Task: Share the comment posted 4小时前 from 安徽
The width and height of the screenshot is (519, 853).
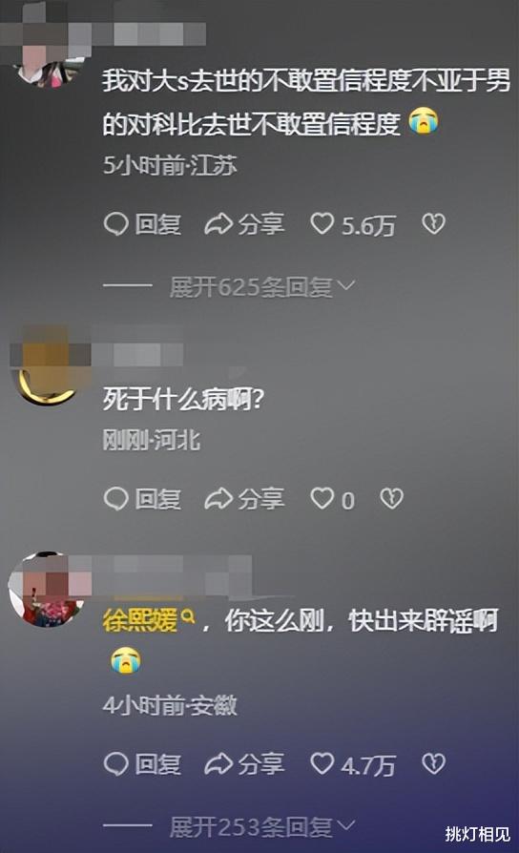Action: click(244, 763)
